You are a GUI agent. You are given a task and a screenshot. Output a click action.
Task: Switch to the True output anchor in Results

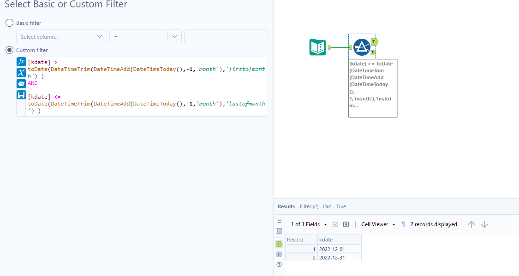pyautogui.click(x=279, y=244)
